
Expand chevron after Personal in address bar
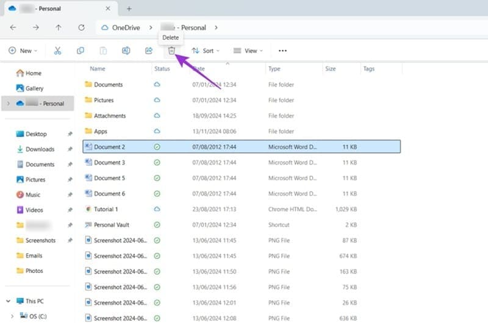[216, 27]
